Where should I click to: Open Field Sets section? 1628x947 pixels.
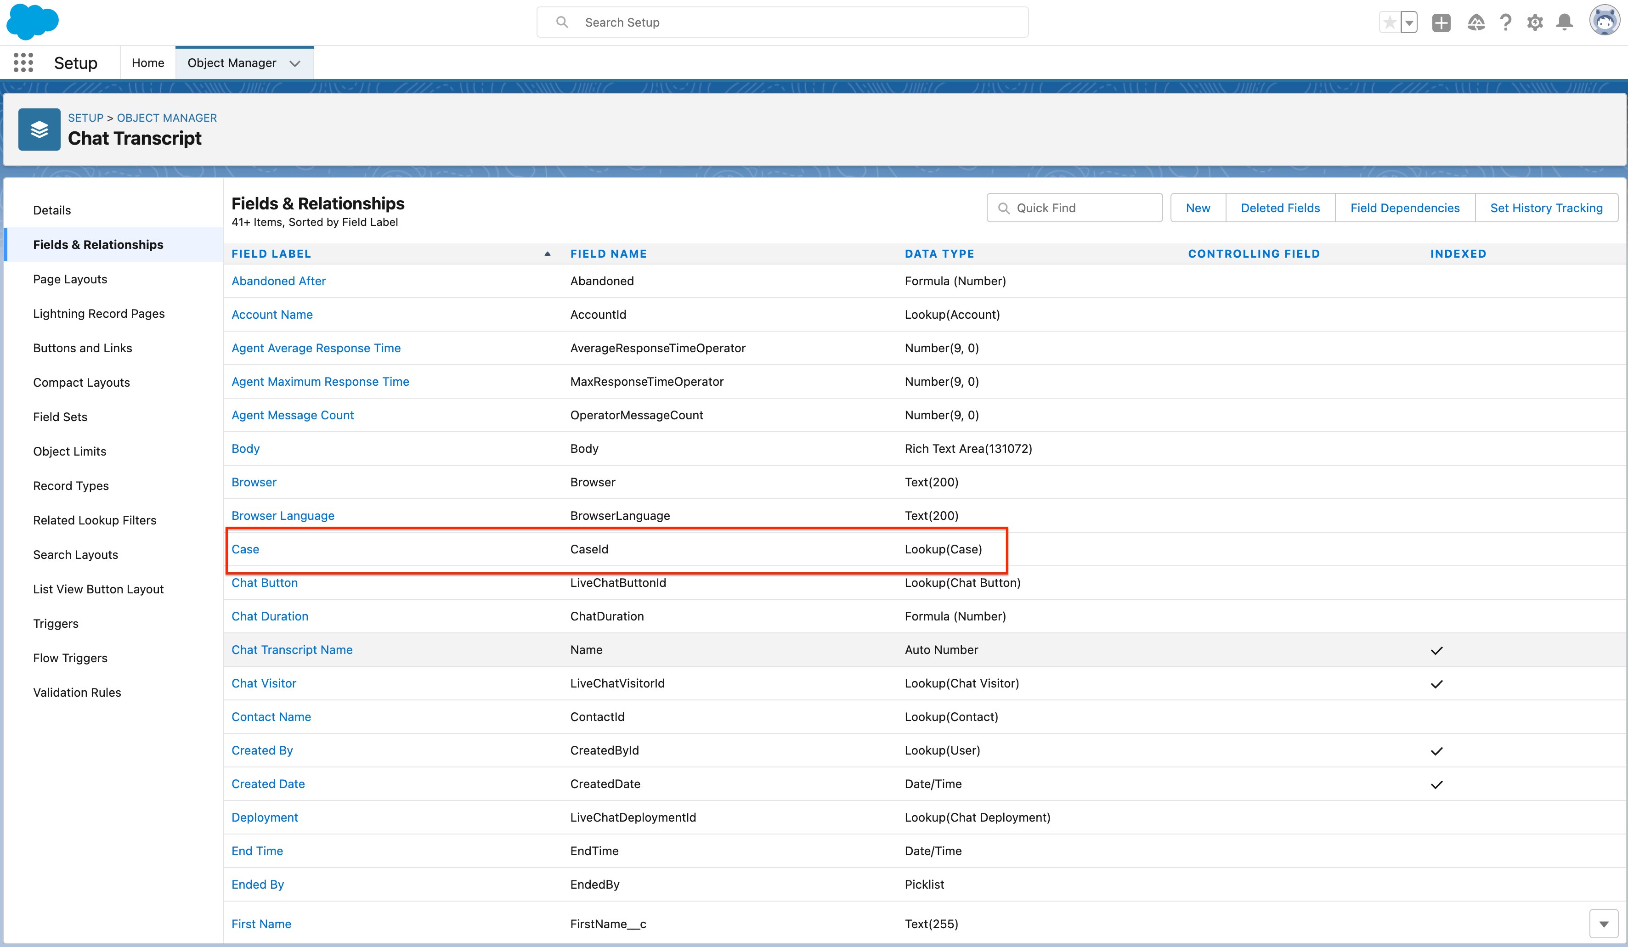point(60,417)
